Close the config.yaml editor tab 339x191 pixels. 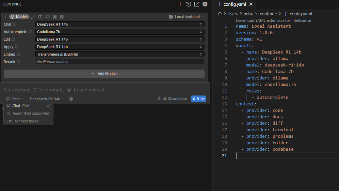click(251, 4)
